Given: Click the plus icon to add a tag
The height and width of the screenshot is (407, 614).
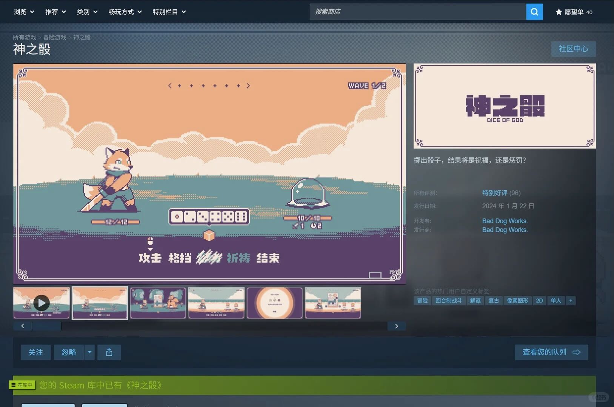Looking at the screenshot, I should 571,301.
